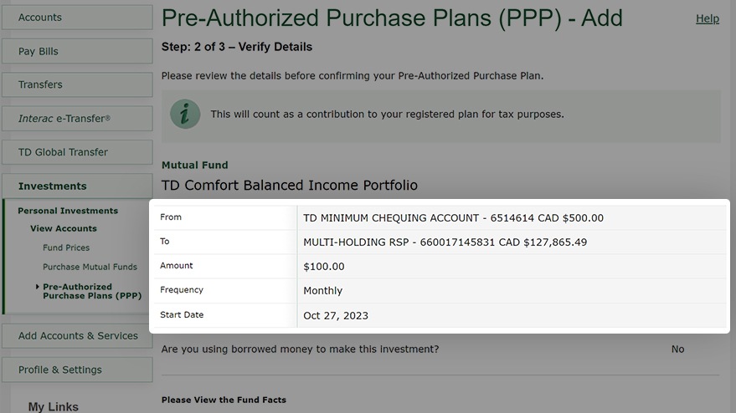Open the Transfers section
The height and width of the screenshot is (413, 736).
click(x=77, y=84)
